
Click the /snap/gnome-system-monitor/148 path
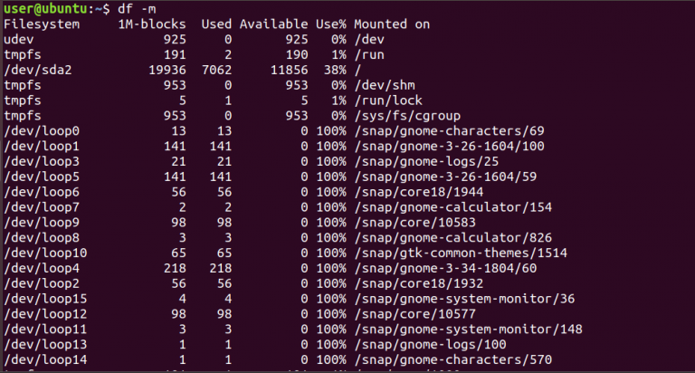point(468,330)
